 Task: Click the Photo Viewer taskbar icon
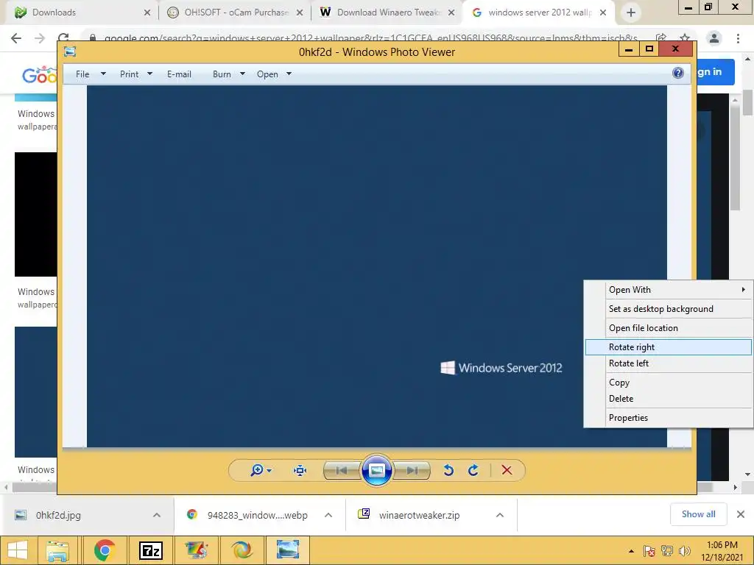coord(288,550)
